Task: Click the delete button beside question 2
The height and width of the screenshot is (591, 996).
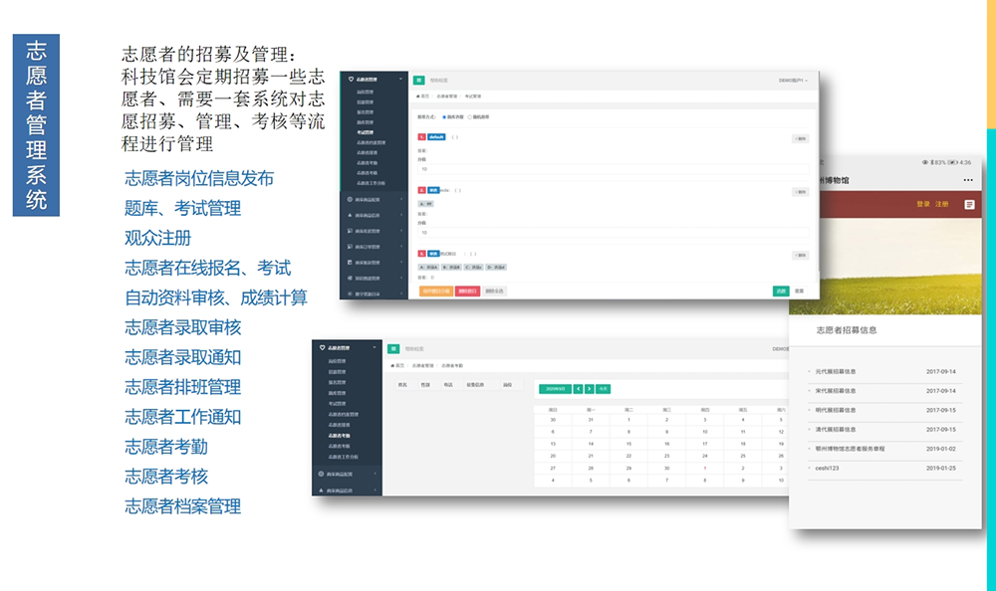Action: click(x=801, y=192)
